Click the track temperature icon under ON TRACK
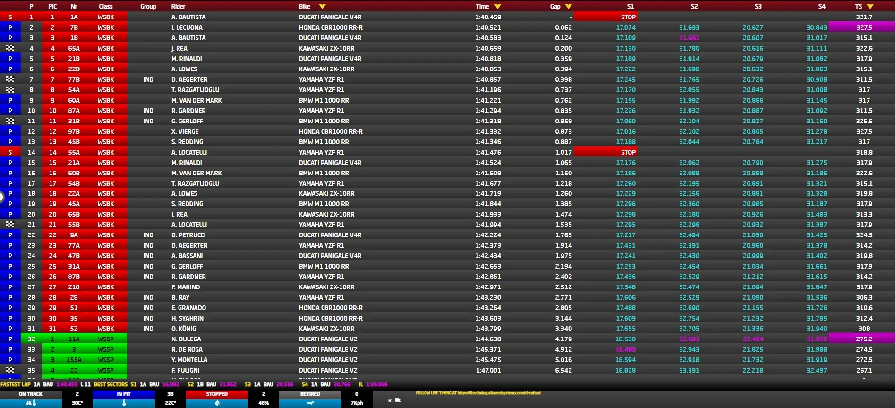The width and height of the screenshot is (895, 408). [31, 403]
